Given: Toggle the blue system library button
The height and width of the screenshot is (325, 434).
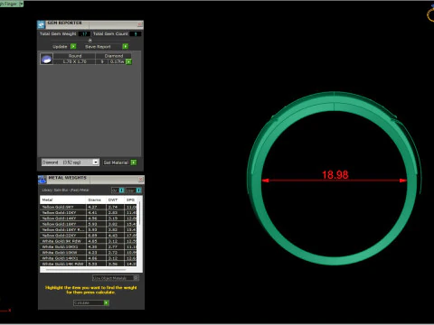Looking at the screenshot, I should tap(121, 190).
